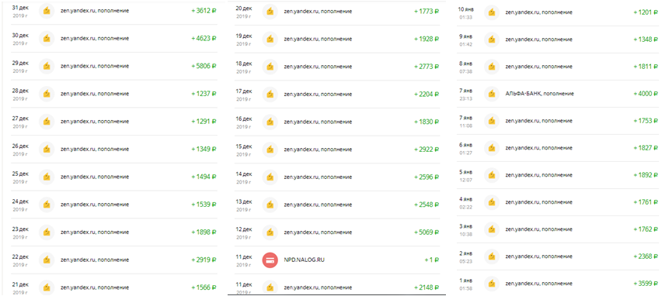672x296 pixels.
Task: Select the +4000 ₽ amount on 7 янв
Action: tap(646, 94)
